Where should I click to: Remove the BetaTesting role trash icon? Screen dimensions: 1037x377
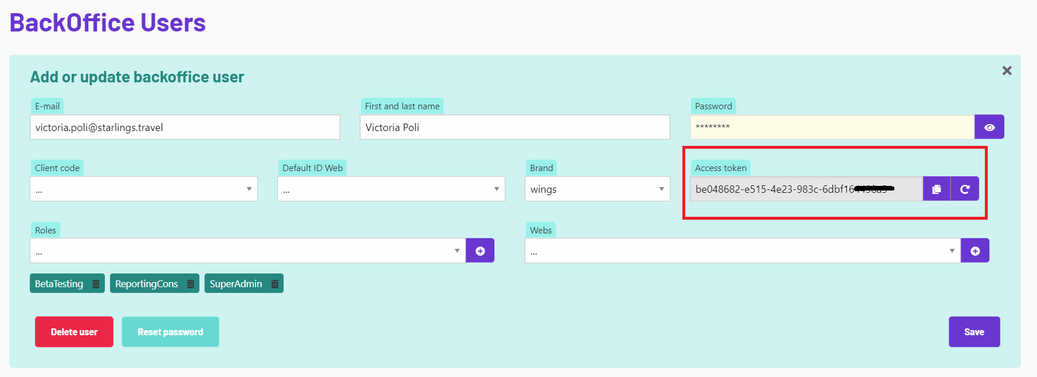point(96,284)
